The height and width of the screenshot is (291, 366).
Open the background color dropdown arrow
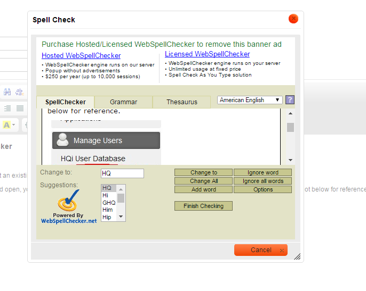14,125
